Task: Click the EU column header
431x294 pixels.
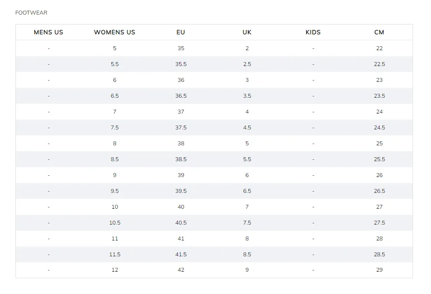Action: 181,32
